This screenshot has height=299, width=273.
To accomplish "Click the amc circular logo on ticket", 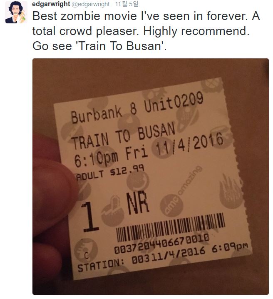I will coord(171,205).
